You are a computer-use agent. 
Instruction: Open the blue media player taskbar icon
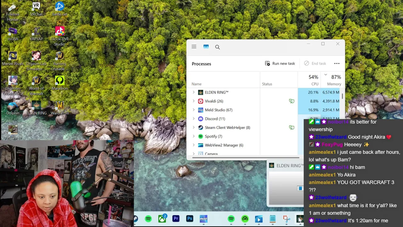(x=259, y=219)
